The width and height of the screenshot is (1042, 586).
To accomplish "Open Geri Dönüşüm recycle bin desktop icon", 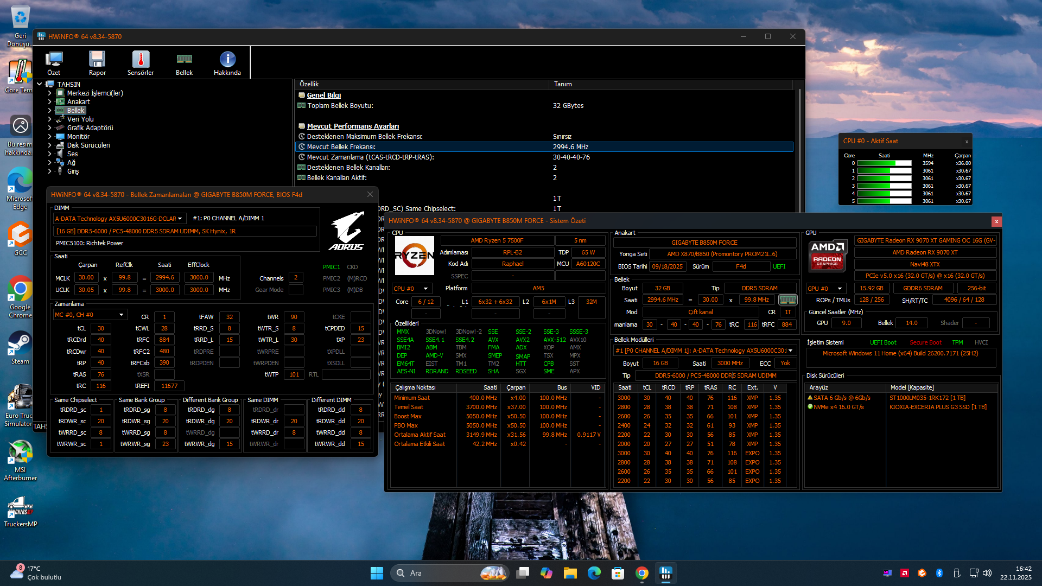I will [x=20, y=26].
